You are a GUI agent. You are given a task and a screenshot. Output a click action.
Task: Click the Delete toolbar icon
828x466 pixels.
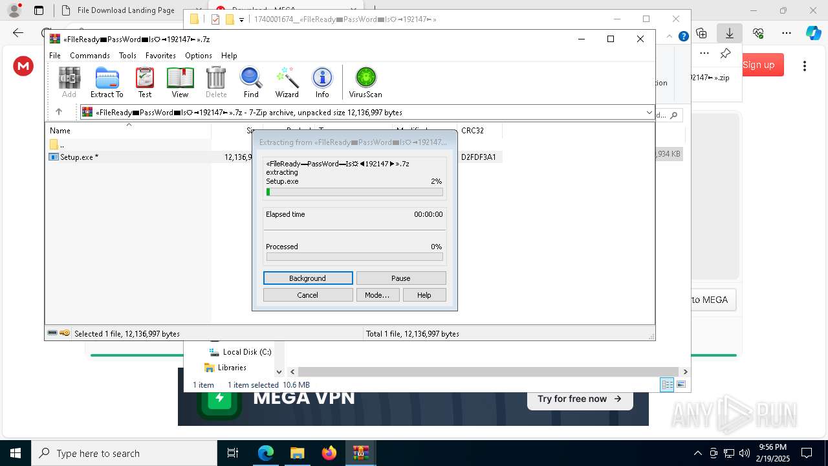[216, 82]
